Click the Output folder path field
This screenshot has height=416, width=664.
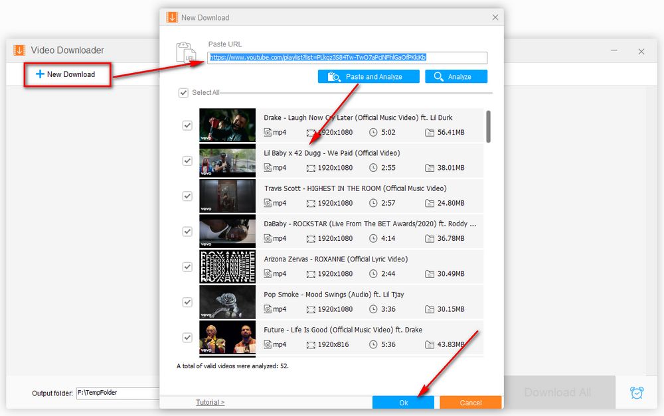coord(118,393)
